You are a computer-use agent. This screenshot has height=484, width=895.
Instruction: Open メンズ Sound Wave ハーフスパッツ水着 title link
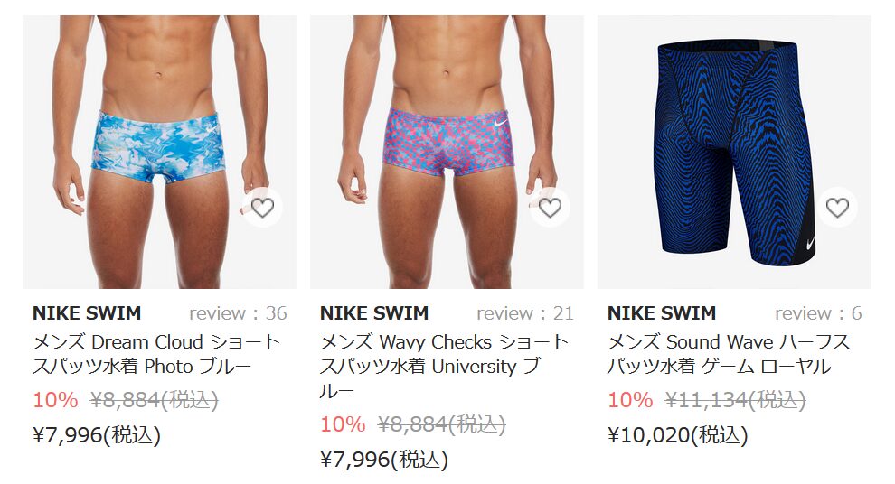[x=729, y=354]
